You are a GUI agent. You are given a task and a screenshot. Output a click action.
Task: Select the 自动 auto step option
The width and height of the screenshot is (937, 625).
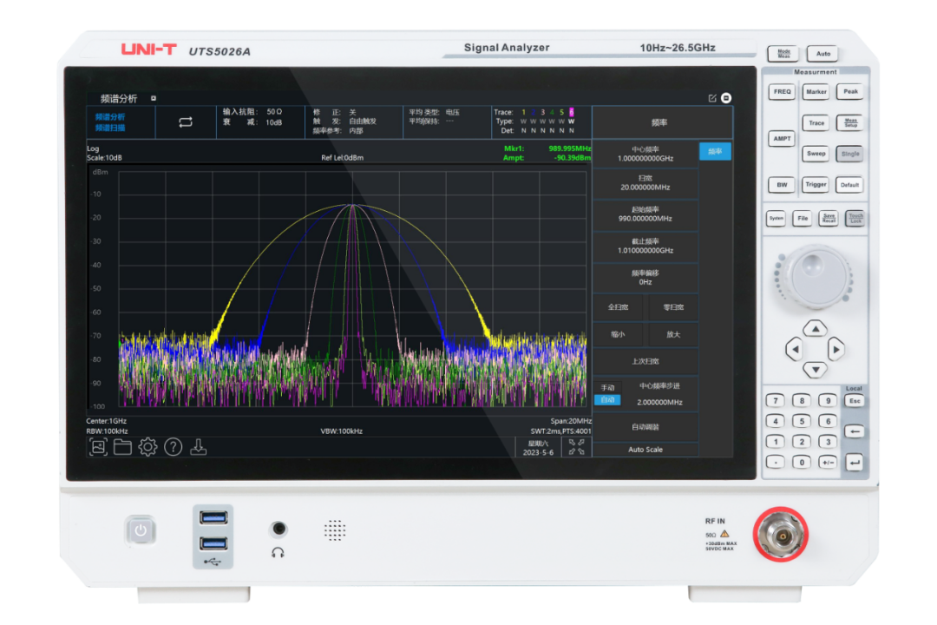tap(607, 399)
